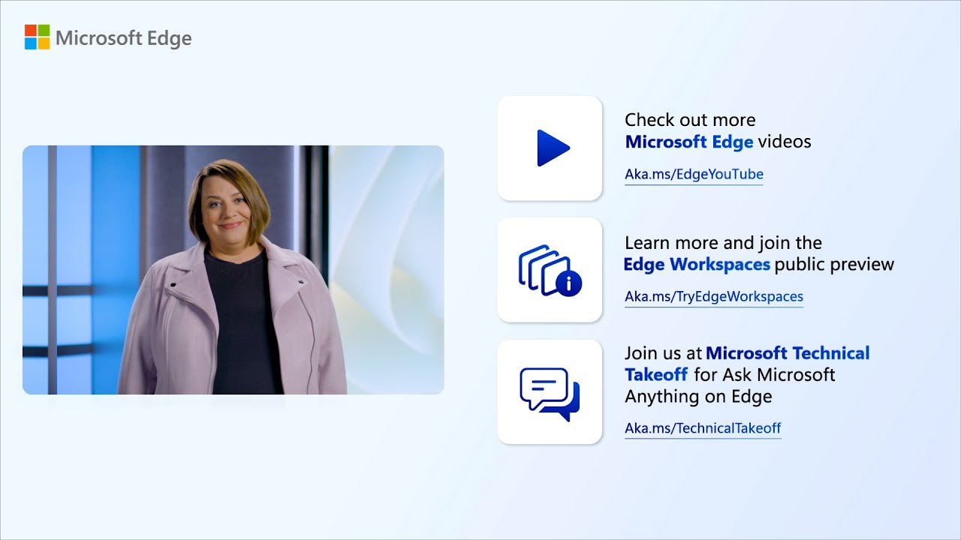Click bold 'Edge Workspaces' text
Image resolution: width=961 pixels, height=540 pixels.
click(x=697, y=265)
